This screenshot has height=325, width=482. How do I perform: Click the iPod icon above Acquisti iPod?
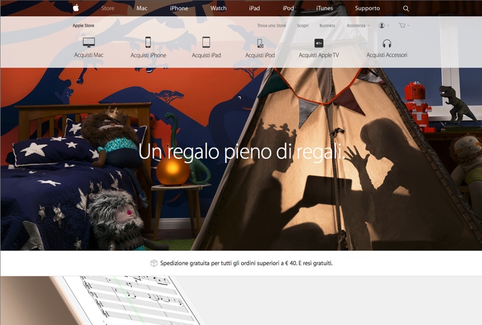[x=260, y=43]
